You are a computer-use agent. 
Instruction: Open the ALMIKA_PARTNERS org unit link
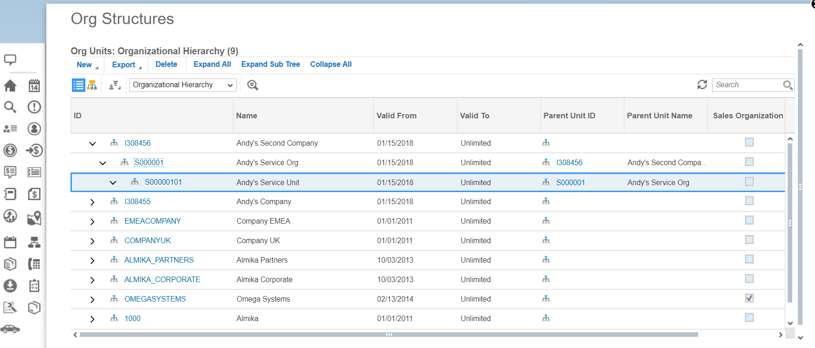coord(159,260)
